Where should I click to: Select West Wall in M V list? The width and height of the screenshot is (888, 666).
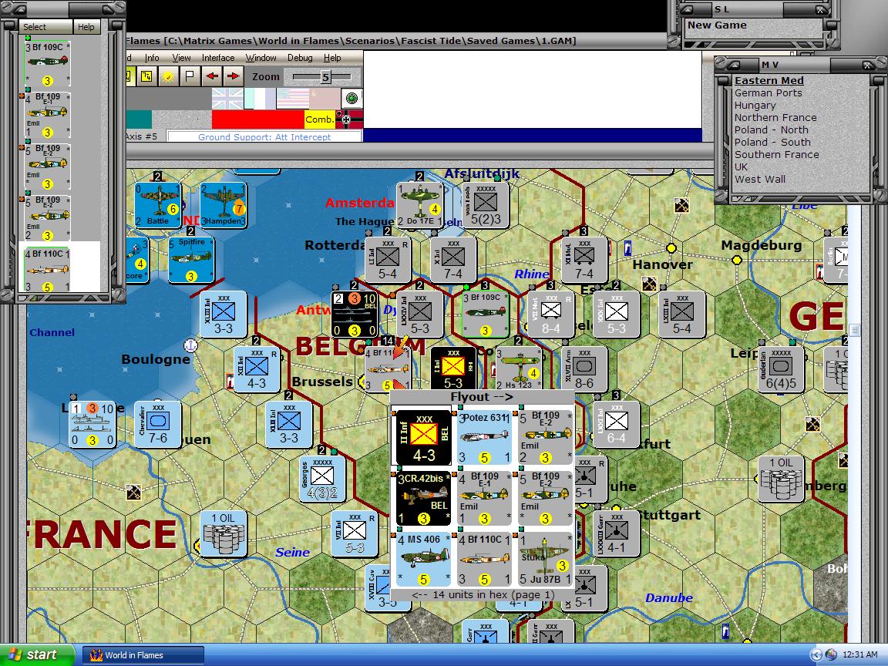coord(759,179)
